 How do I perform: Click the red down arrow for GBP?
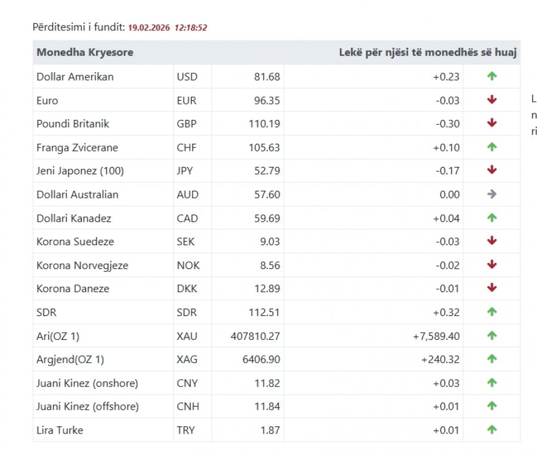(492, 123)
